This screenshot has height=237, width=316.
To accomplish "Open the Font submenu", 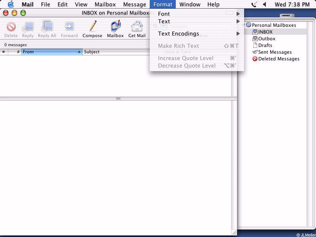I will click(x=197, y=14).
